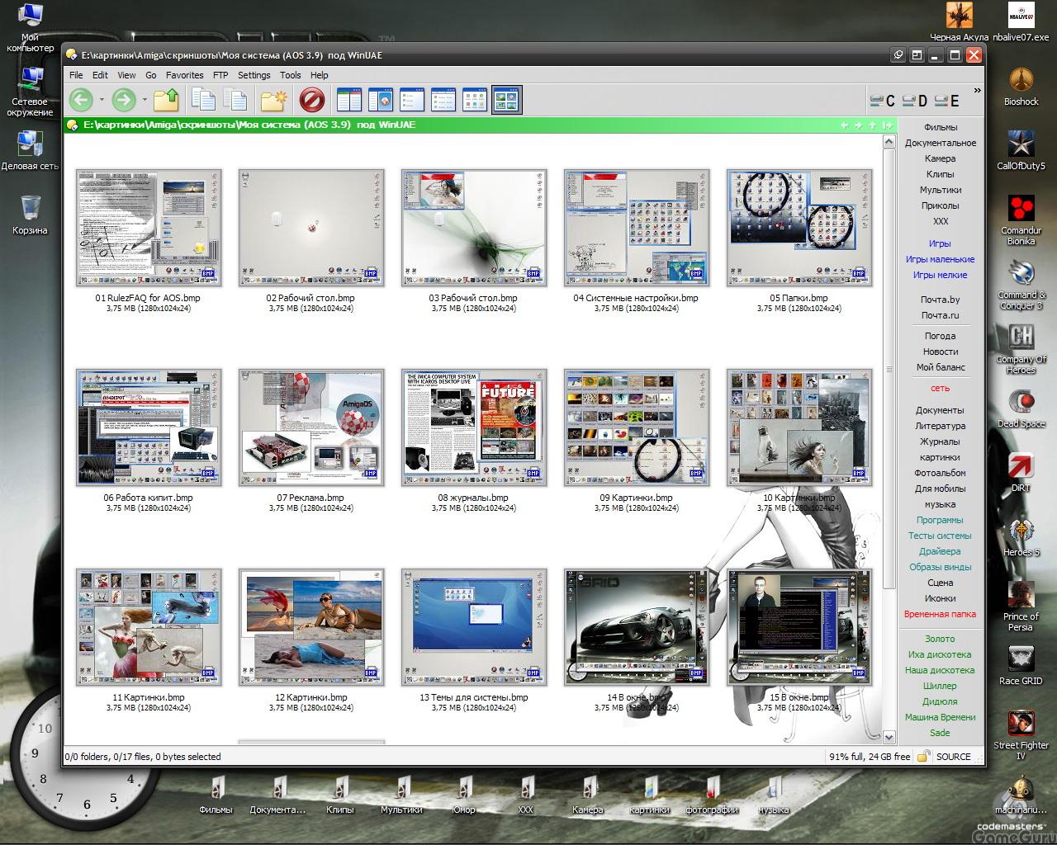Open the File menu
This screenshot has height=845, width=1057.
tap(76, 75)
